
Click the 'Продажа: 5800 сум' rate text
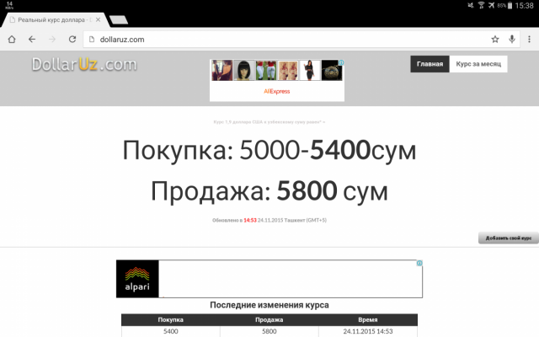point(269,191)
